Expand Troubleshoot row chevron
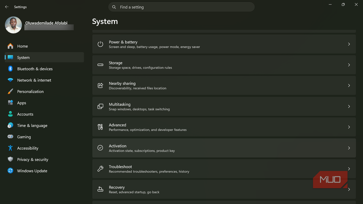 click(349, 168)
